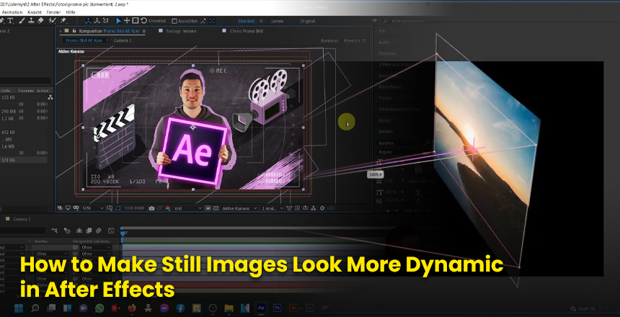Open WhatsApp from the taskbar
Viewport: 620px width, 317px height.
coord(99,308)
